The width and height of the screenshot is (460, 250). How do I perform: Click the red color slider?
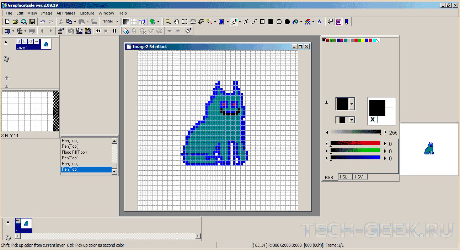coord(355,143)
